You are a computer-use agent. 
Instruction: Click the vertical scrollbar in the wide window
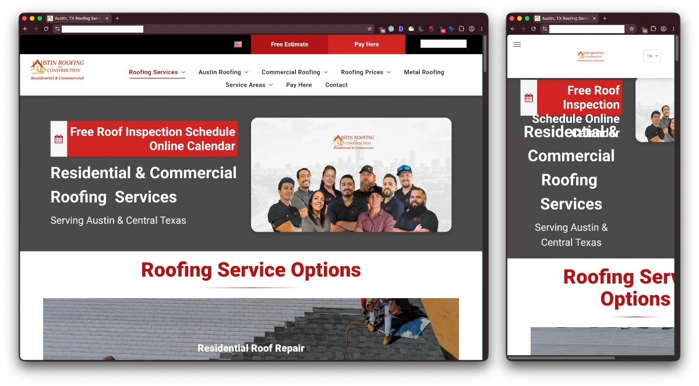[485, 55]
